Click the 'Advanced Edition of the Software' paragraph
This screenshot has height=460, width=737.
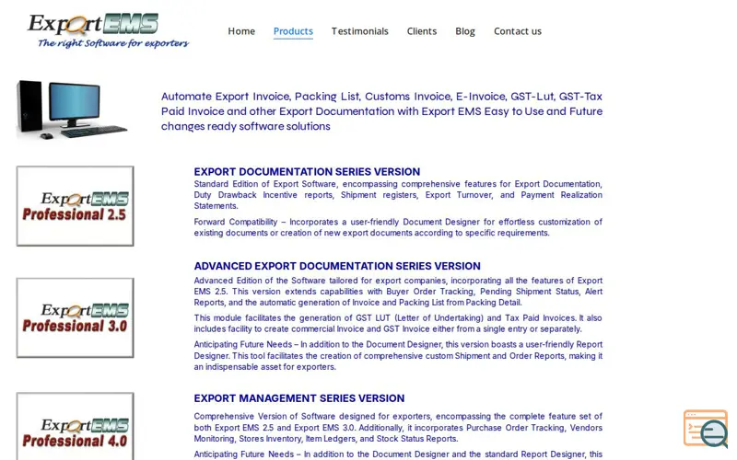398,292
